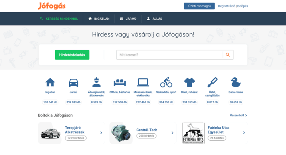Screen dimensions: 286x155
Task: Click the pickup truck shop thumbnail
Action: [x=50, y=133]
